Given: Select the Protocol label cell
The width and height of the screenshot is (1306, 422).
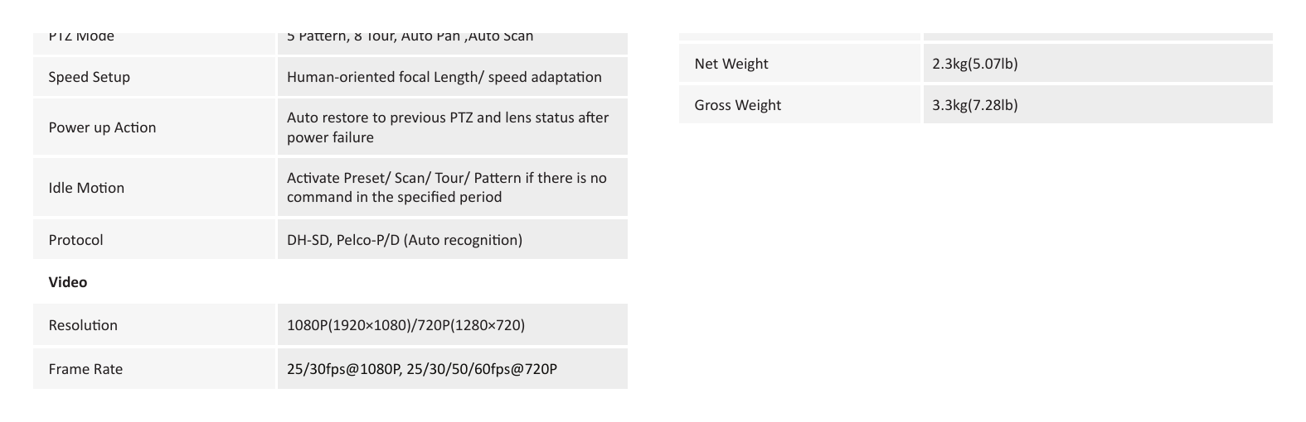Looking at the screenshot, I should [x=154, y=240].
